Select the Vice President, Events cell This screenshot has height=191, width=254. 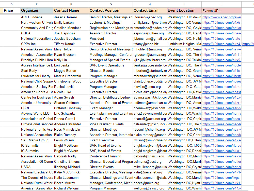111,124
